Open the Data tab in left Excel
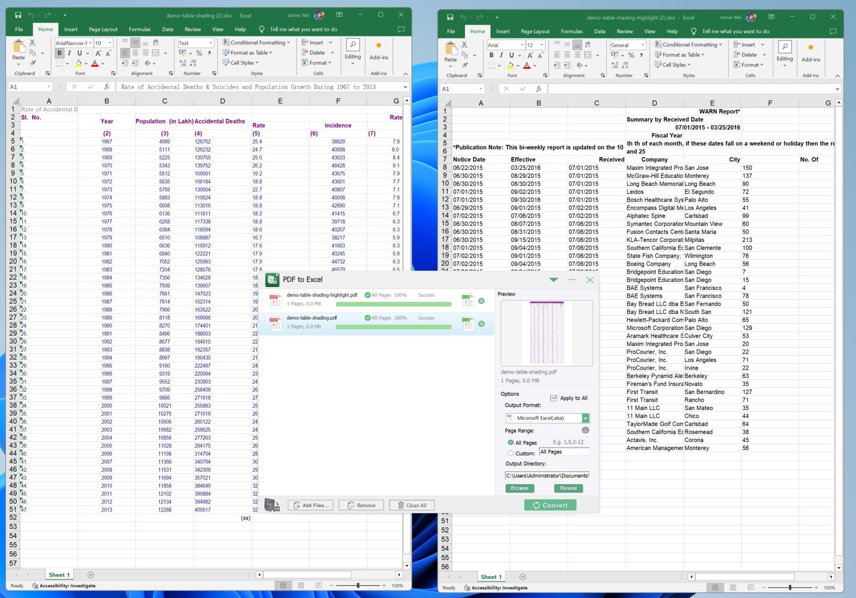Image resolution: width=856 pixels, height=598 pixels. (167, 29)
